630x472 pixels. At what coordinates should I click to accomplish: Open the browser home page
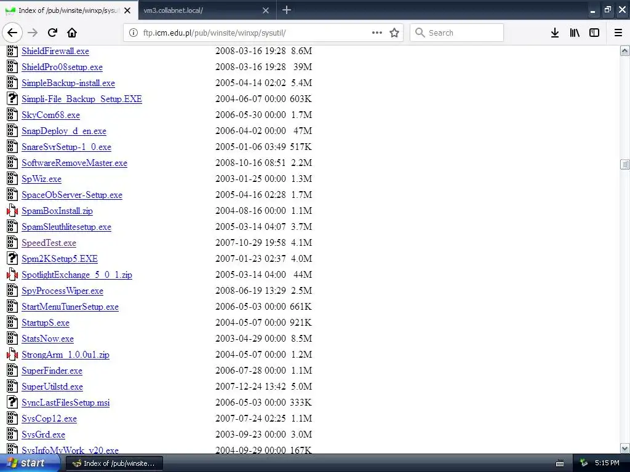(72, 33)
